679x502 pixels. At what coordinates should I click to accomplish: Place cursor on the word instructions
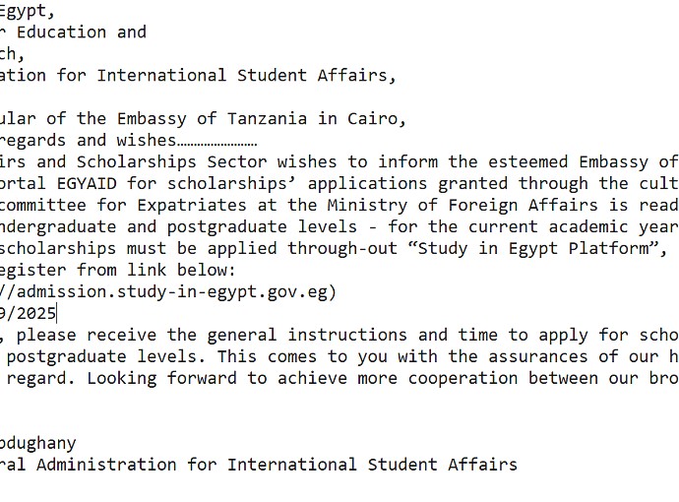point(346,335)
